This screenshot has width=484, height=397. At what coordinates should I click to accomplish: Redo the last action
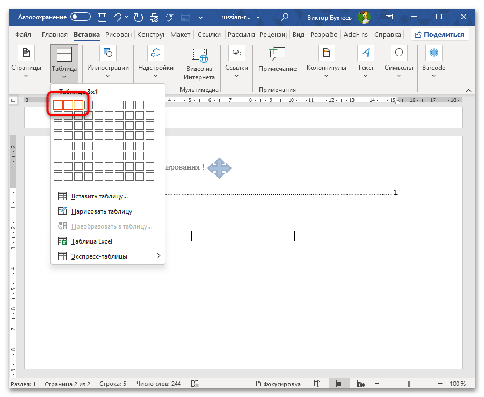point(138,17)
